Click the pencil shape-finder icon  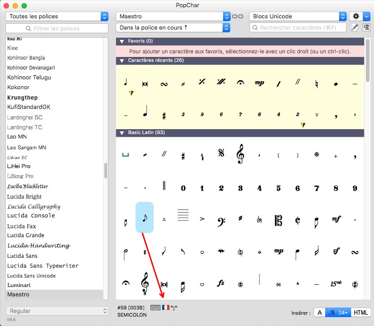(x=354, y=28)
